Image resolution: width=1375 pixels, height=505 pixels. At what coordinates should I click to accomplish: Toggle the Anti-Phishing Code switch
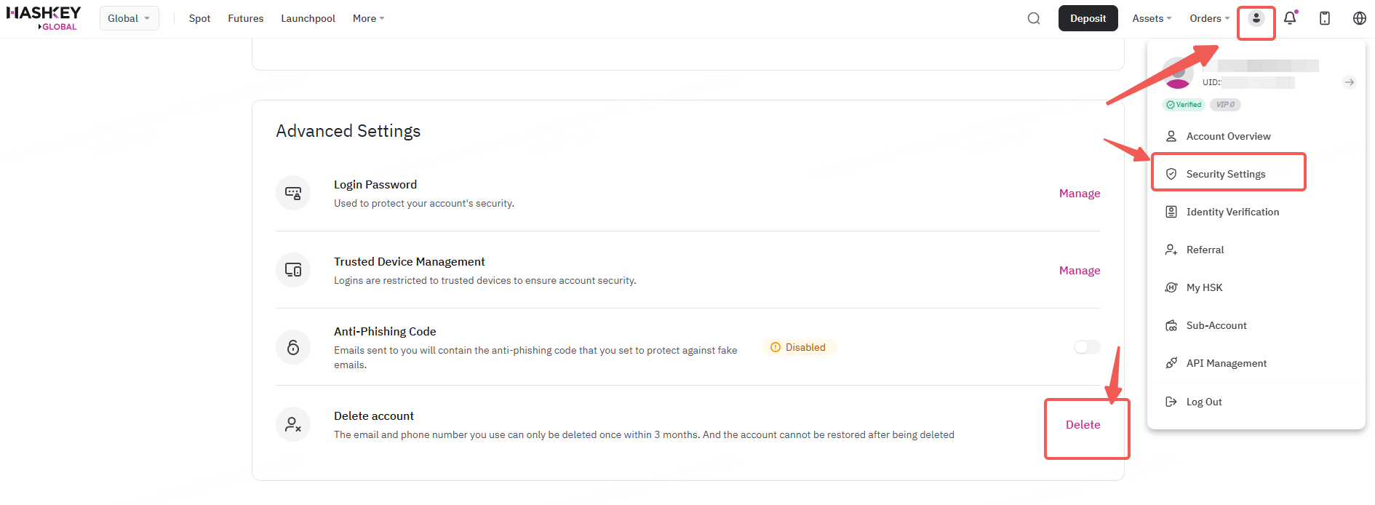[x=1087, y=347]
